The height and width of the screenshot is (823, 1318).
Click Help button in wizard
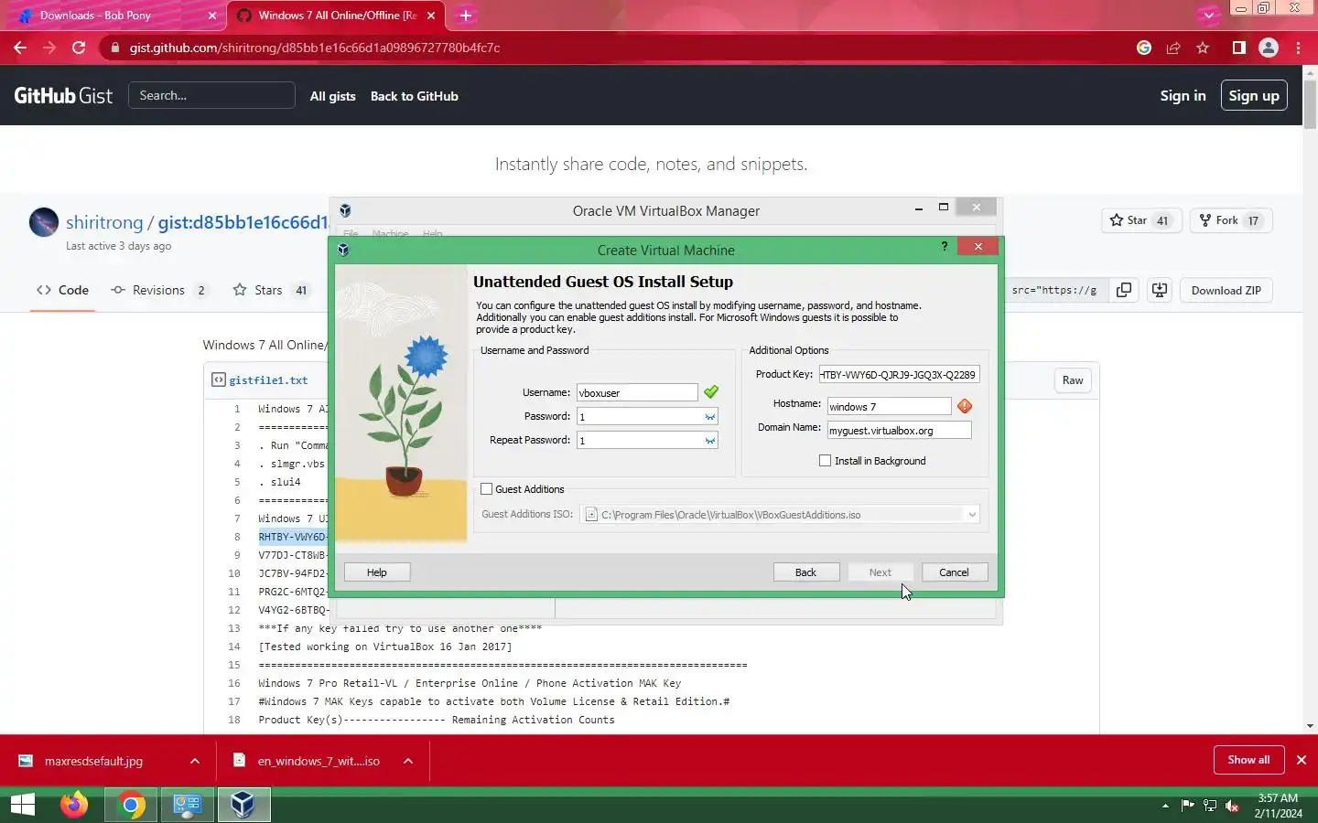377,572
